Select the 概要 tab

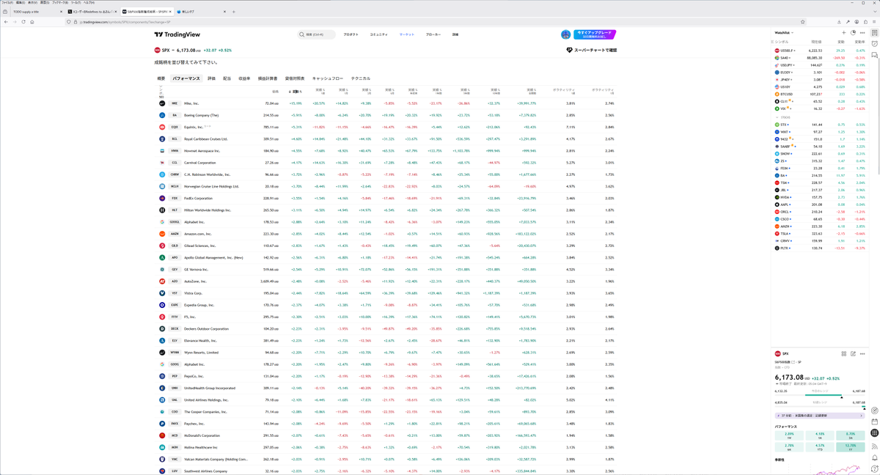(x=161, y=78)
